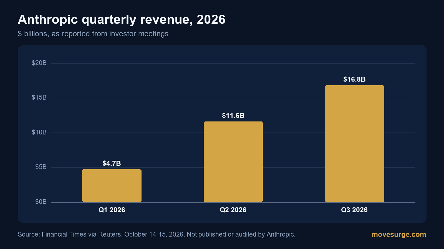Click the Q2 2026 revenue bar
Image resolution: width=444 pixels, height=249 pixels.
(233, 162)
